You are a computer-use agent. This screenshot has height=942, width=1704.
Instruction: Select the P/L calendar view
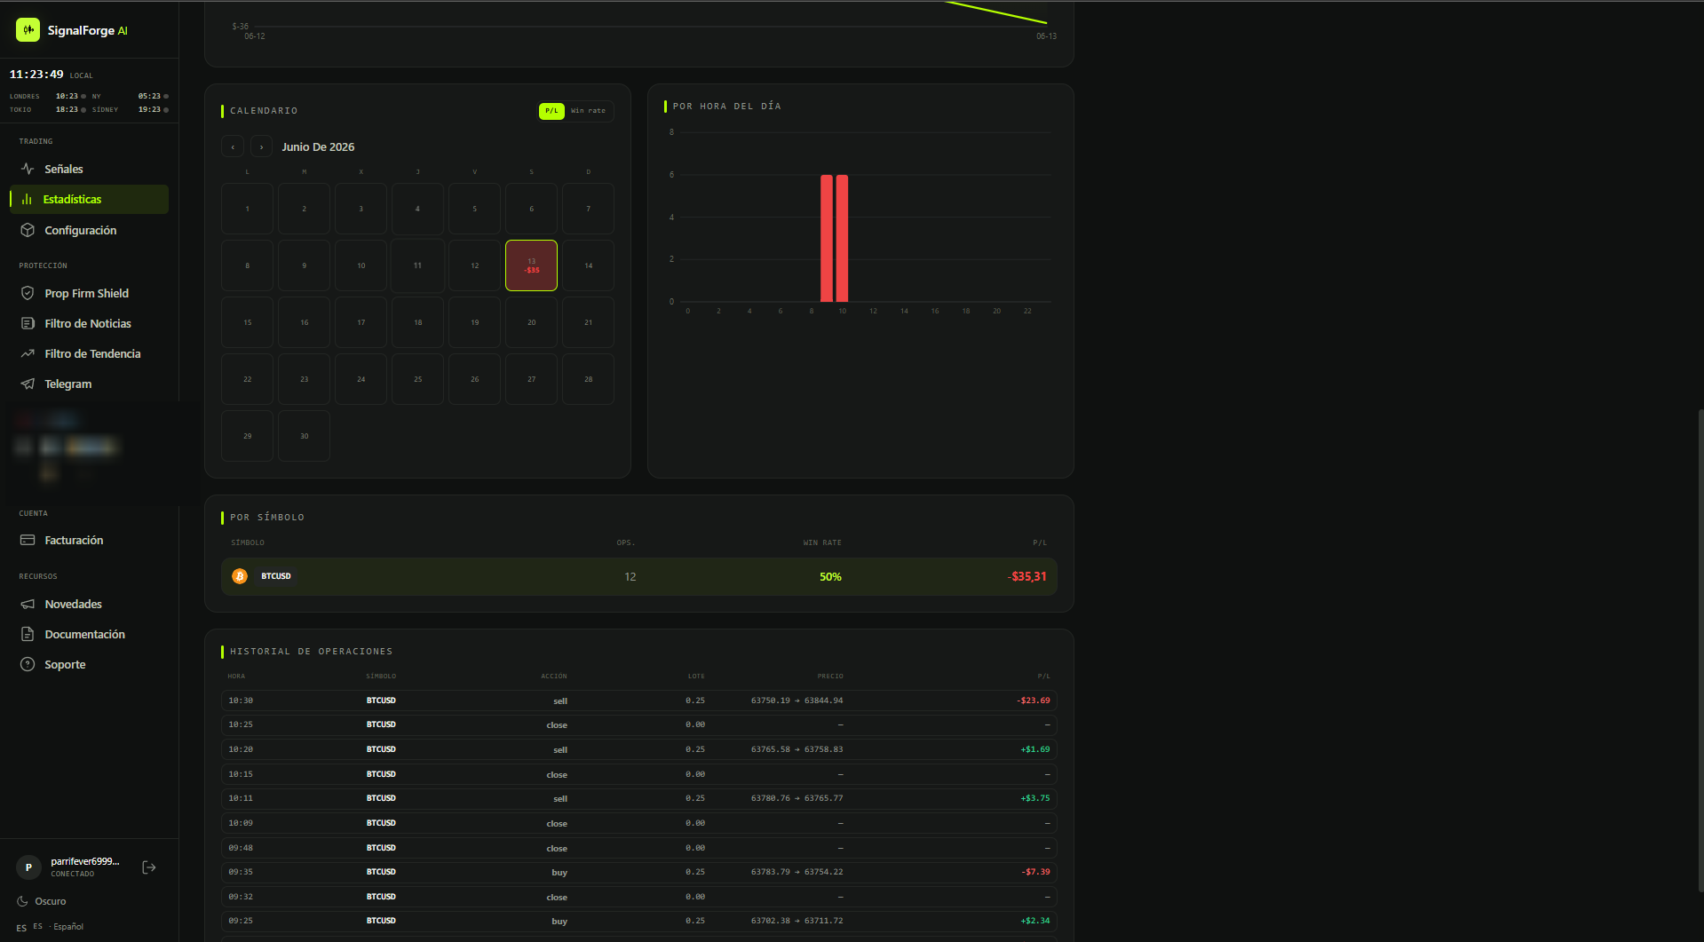pyautogui.click(x=551, y=111)
